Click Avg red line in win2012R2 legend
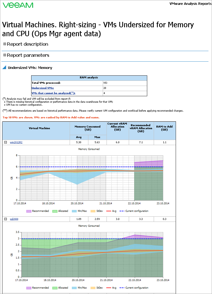Image resolution: width=212 pixels, height=294 pixels. click(109, 211)
